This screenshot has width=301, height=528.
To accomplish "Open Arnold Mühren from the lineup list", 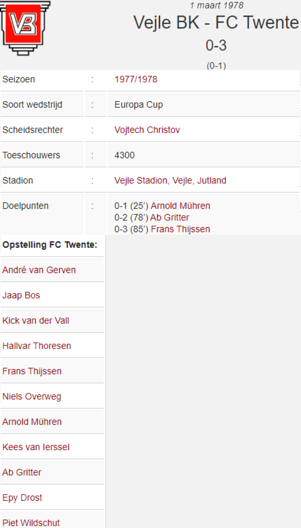I will click(x=32, y=422).
